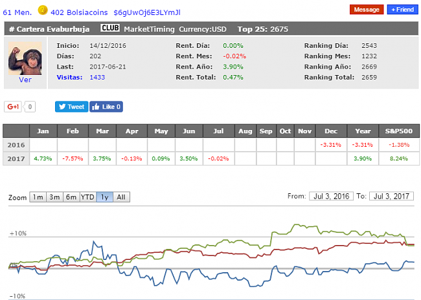This screenshot has height=300, width=421.
Task: Open the chimpanzee avatar picture
Action: pos(25,58)
